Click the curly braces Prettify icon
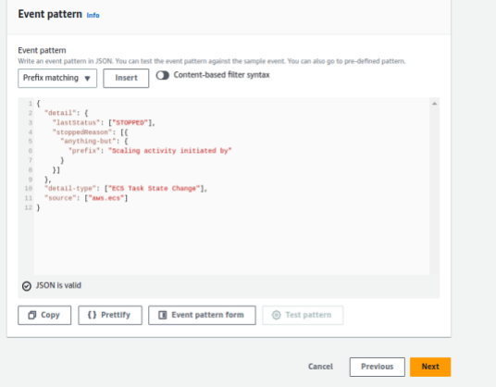This screenshot has width=496, height=387. (92, 315)
